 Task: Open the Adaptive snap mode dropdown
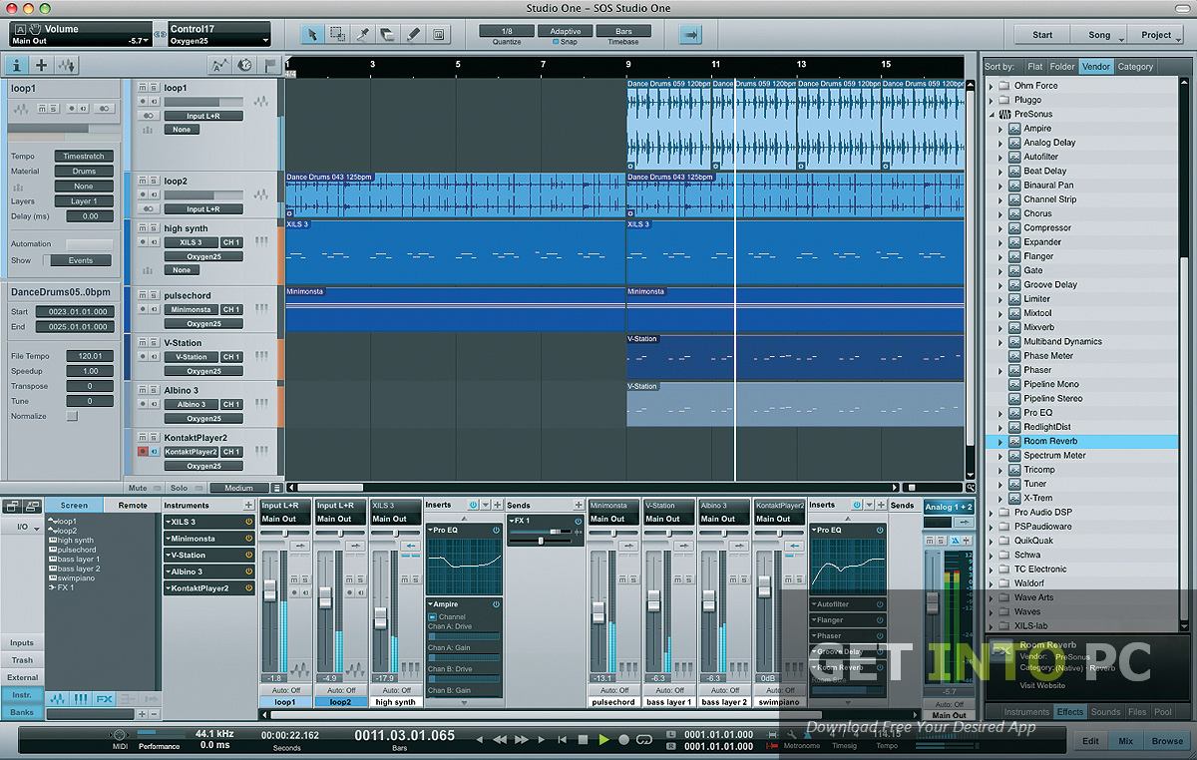coord(566,31)
